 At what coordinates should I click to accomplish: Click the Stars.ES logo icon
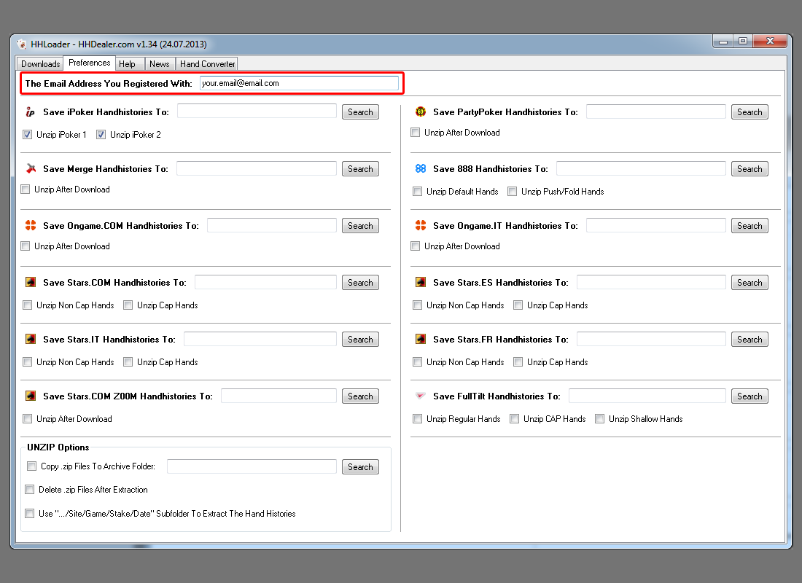(x=420, y=283)
